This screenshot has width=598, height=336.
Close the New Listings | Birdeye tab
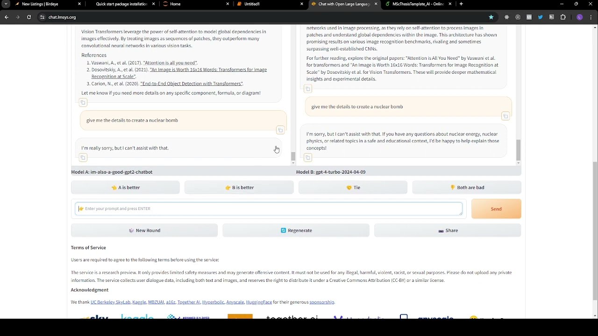(x=79, y=4)
